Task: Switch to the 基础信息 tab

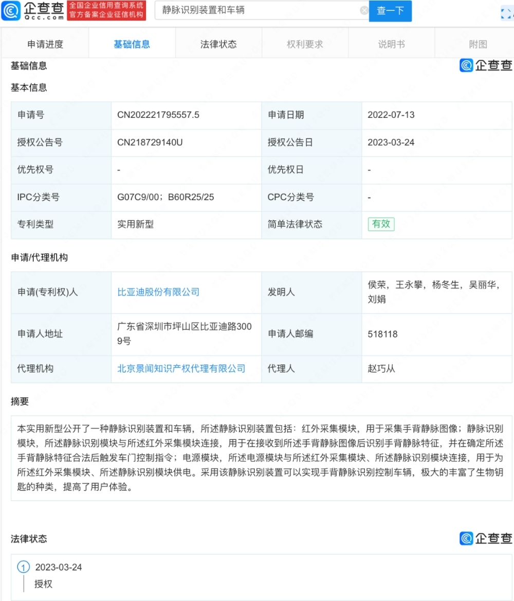Action: coord(132,44)
